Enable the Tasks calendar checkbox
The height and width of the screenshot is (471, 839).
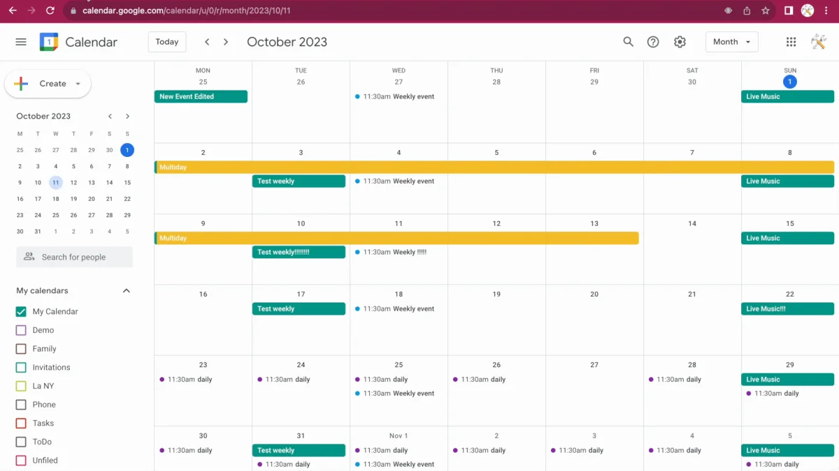tap(21, 423)
